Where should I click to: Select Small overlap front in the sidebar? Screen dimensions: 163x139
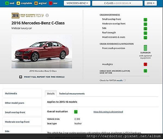click(x=22, y=112)
